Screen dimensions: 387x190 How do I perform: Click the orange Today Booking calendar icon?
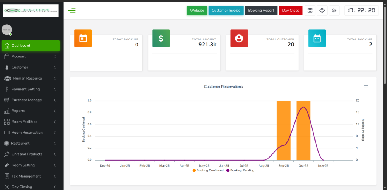click(83, 38)
